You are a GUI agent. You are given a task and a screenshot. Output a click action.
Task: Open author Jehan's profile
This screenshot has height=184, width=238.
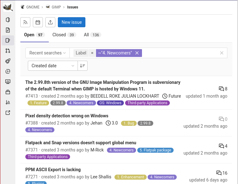[x=96, y=123]
